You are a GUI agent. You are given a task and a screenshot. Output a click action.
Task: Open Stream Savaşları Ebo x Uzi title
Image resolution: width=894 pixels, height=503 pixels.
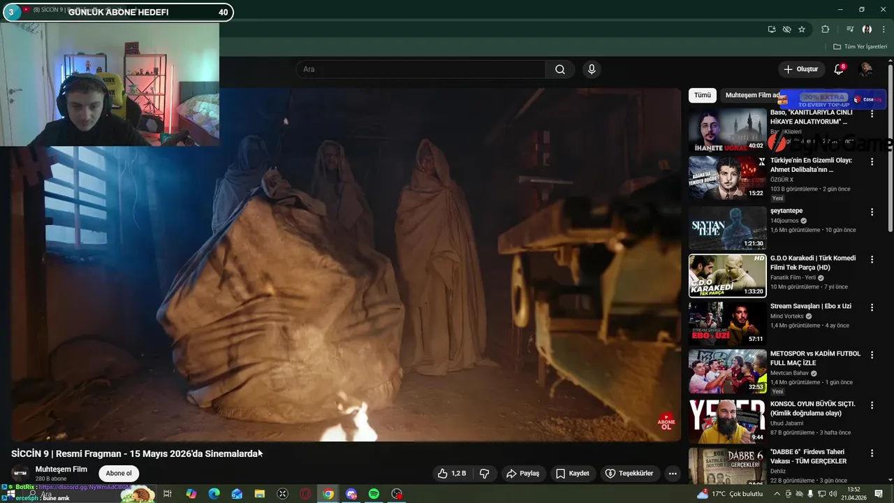[811, 306]
